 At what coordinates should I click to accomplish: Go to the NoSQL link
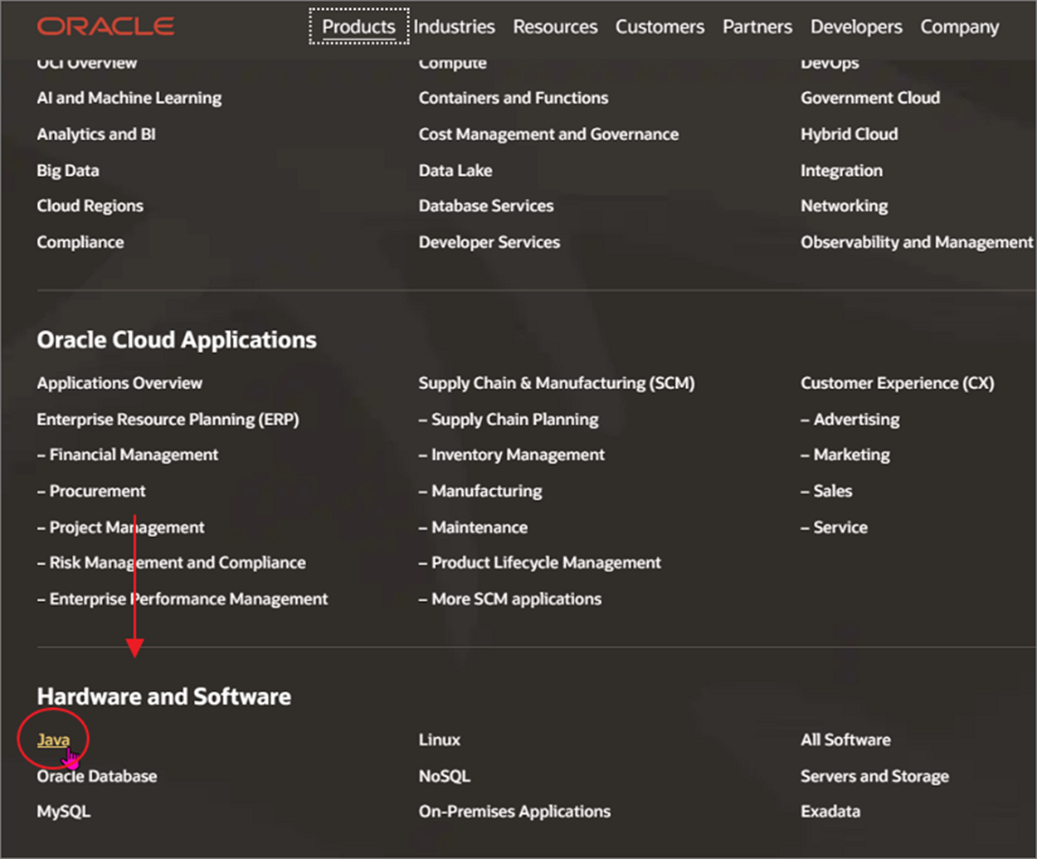coord(445,776)
